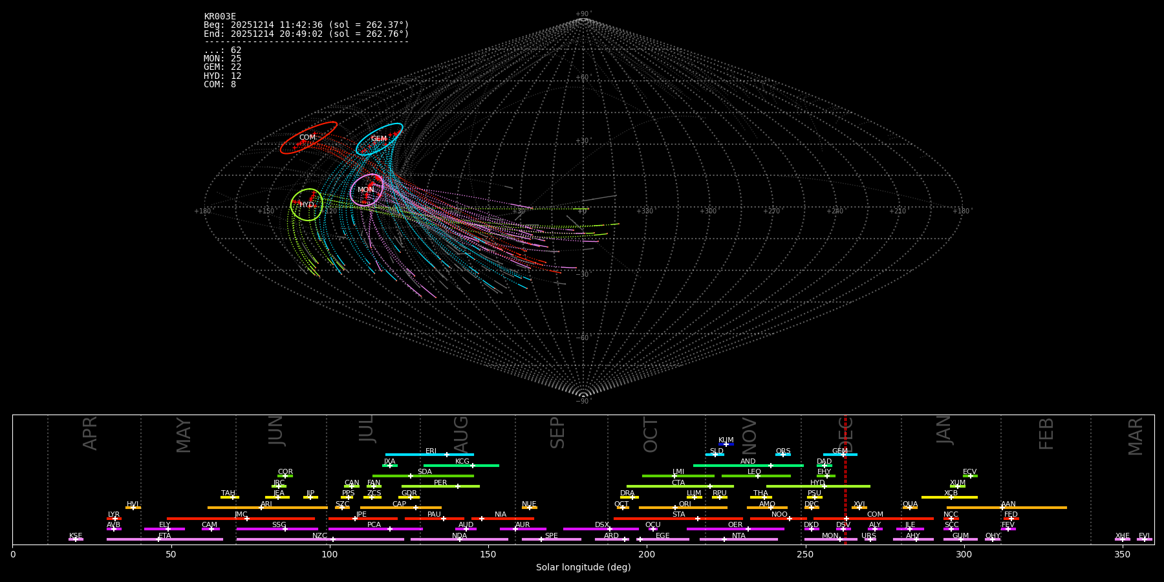Click the Beg timestamp line
1164x582 pixels.
(x=307, y=25)
